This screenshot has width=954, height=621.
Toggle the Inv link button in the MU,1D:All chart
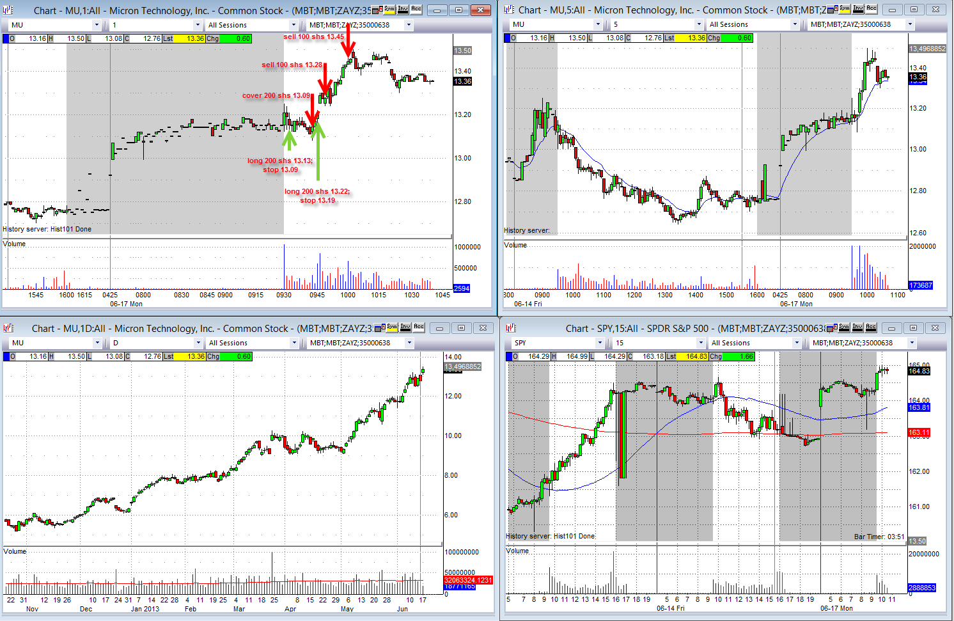(x=405, y=327)
